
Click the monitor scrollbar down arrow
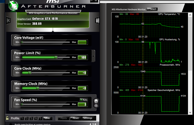(190, 112)
